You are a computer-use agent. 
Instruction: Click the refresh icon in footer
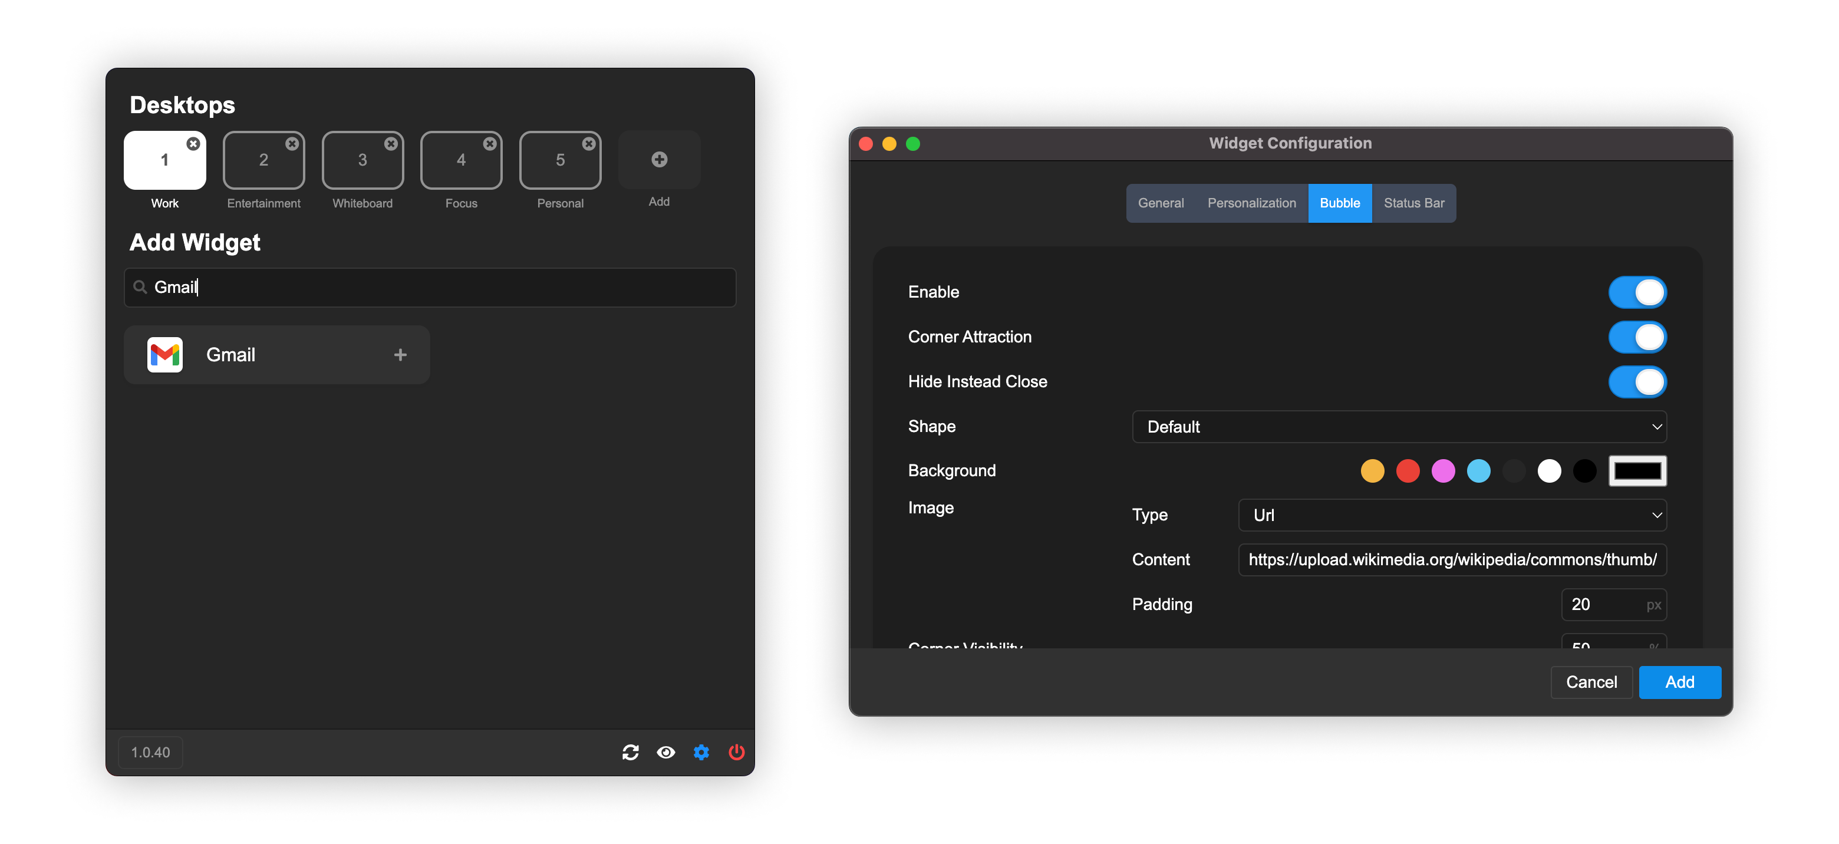630,752
